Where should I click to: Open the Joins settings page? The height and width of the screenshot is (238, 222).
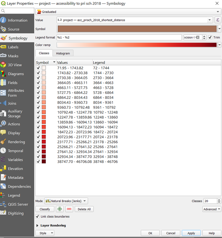point(12,103)
